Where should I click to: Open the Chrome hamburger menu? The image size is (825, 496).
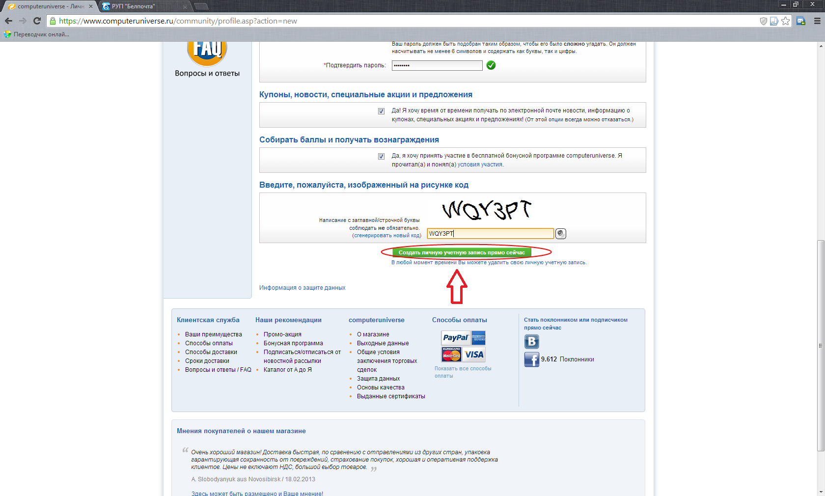pos(817,21)
